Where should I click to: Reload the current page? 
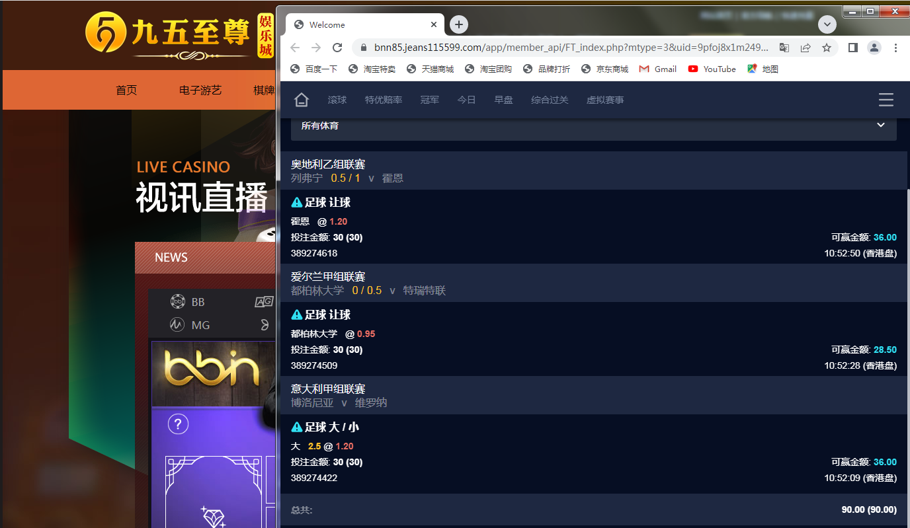(337, 48)
